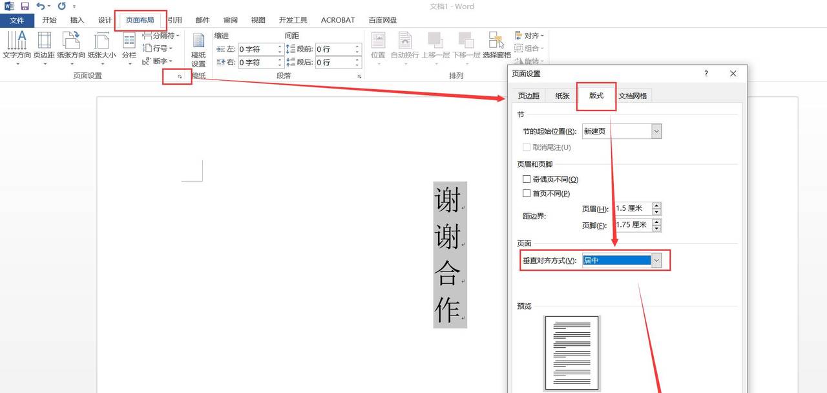827x393 pixels.
Task: Enable 取消尾注 in the dialog
Action: coord(527,147)
